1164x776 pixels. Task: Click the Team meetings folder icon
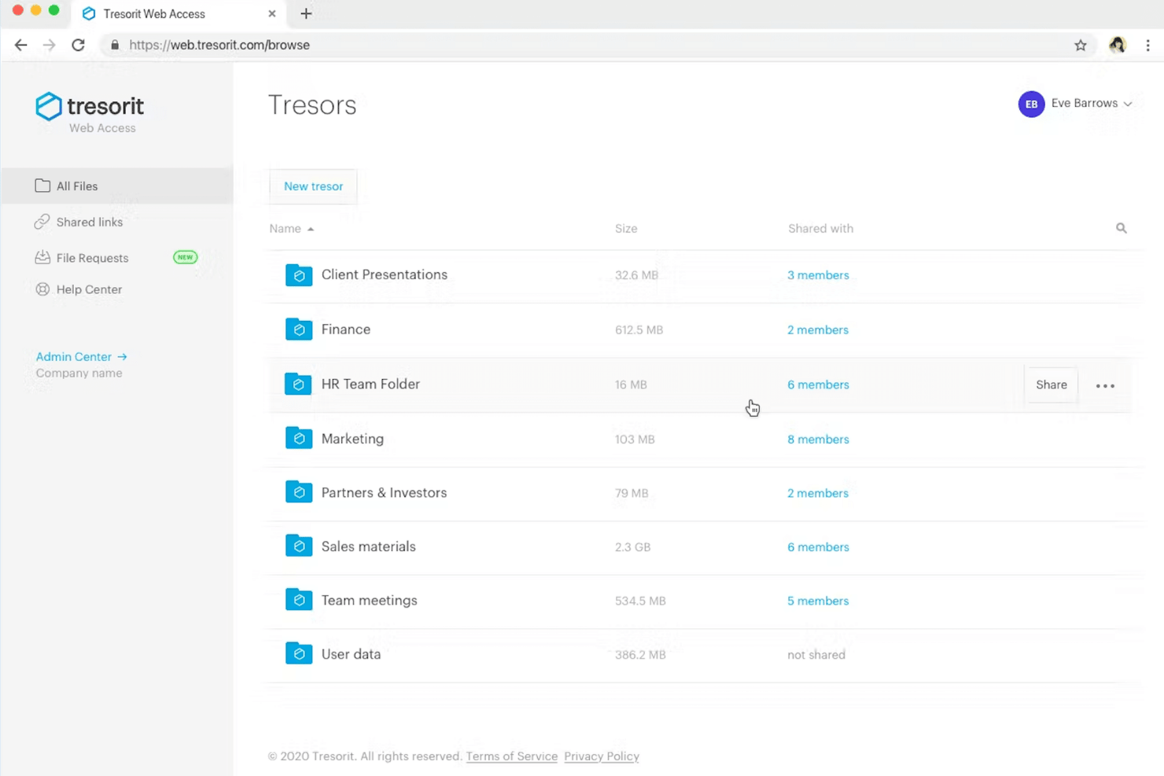299,600
